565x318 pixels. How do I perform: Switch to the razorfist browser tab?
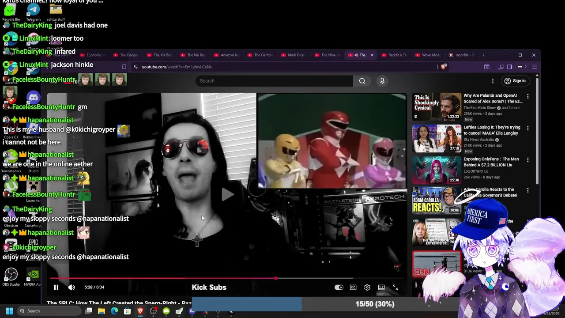click(461, 55)
